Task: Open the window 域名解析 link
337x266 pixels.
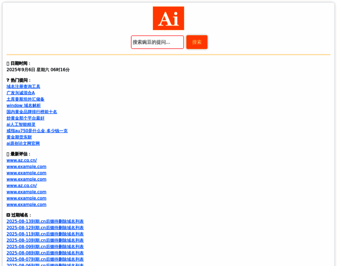Action: pos(24,106)
